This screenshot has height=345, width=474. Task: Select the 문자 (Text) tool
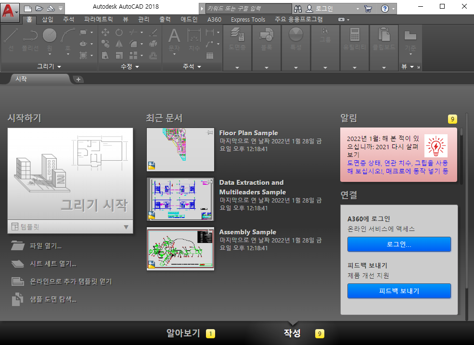coord(174,40)
